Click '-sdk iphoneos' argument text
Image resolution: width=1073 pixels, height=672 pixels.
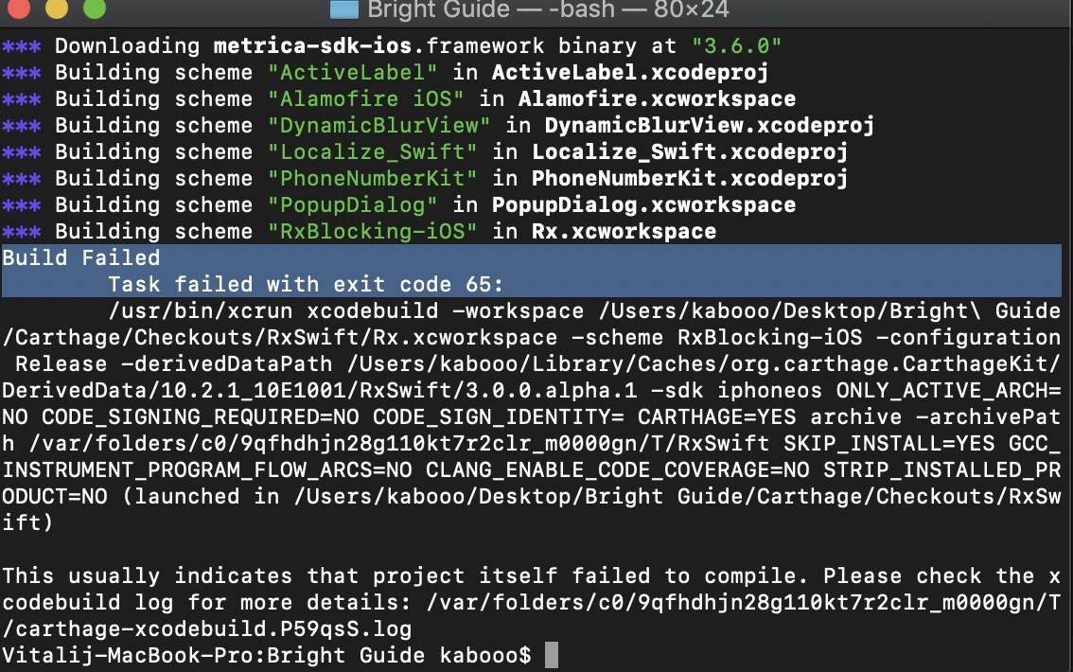pyautogui.click(x=736, y=391)
